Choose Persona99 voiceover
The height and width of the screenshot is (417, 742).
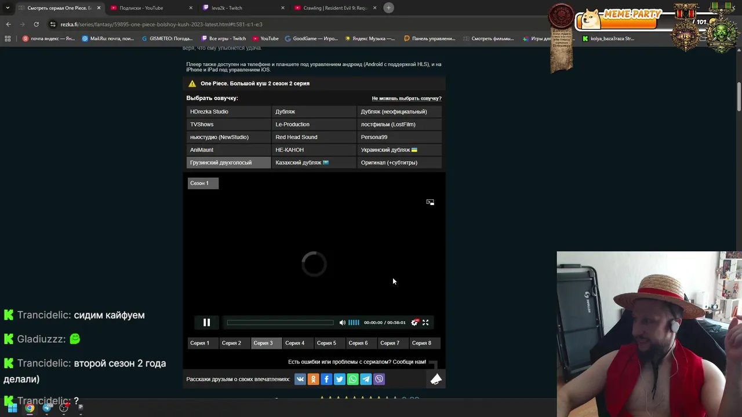[x=399, y=137]
